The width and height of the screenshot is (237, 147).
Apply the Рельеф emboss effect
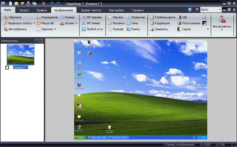116,29
